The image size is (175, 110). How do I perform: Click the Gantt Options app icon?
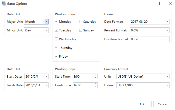pos(4,4)
